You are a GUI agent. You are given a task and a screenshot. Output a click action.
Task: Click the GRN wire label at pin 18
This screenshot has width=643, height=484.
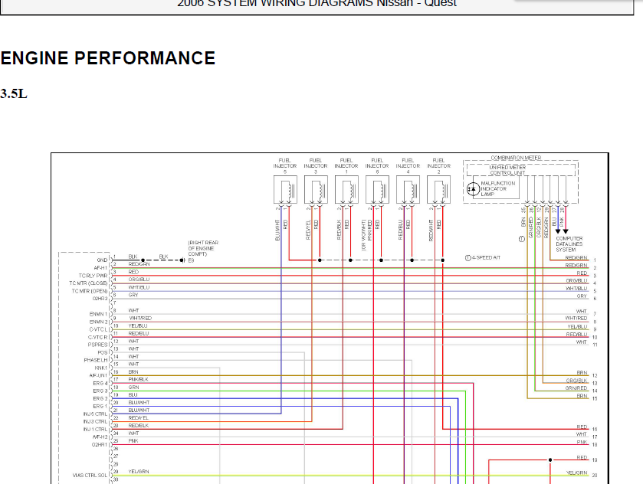pos(133,388)
